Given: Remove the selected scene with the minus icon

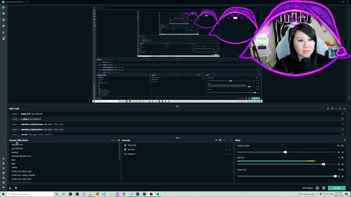Looking at the screenshot, I should pos(116,140).
